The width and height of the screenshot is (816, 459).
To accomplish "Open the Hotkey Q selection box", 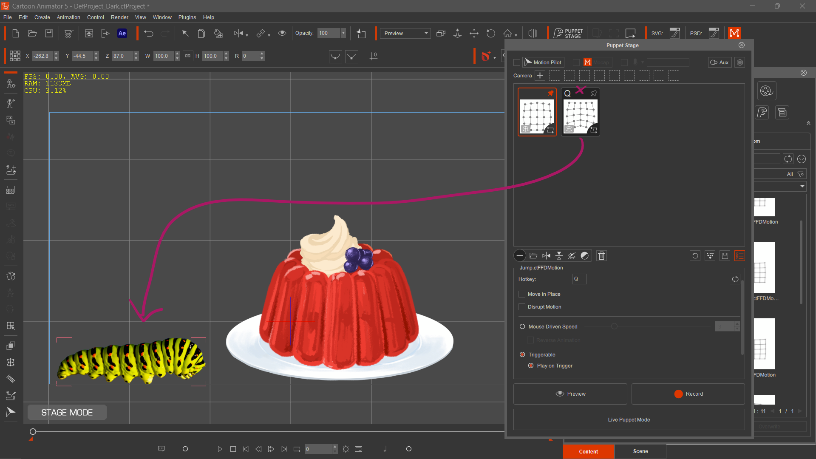I will point(579,279).
